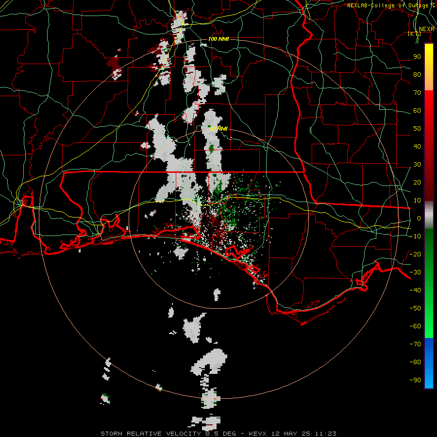Click the 50 NMI range ring label
The image size is (437, 437).
218,129
